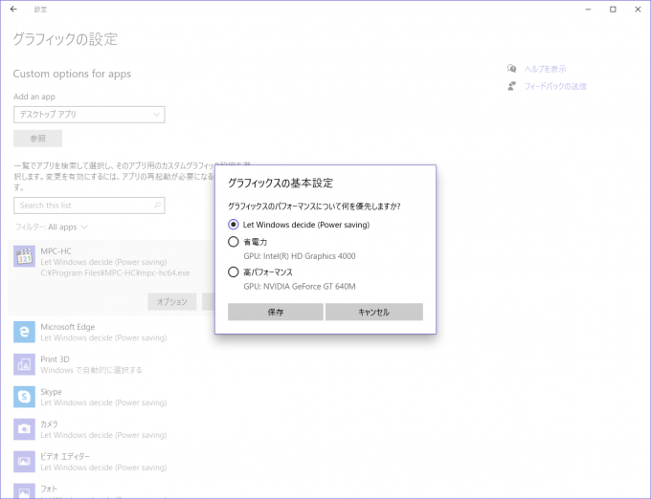Screen dimensions: 651x499
Task: Minimize the Settings window
Action: tap(588, 10)
